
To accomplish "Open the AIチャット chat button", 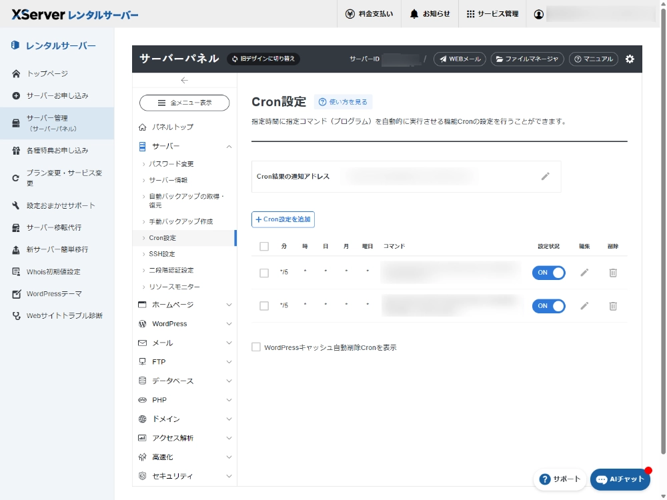I will (x=620, y=479).
